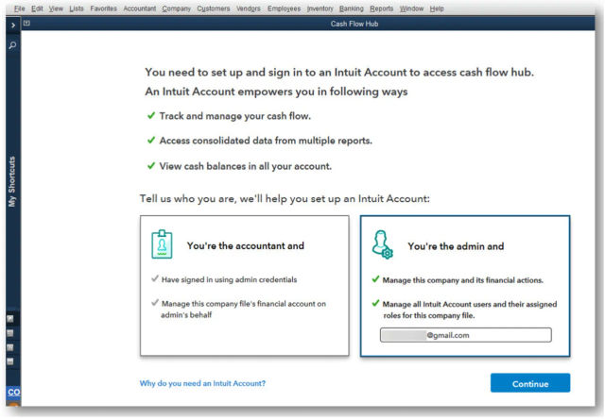This screenshot has width=605, height=419.
Task: Click window restore icon left of Cash Flow Hub title
Action: (x=26, y=23)
